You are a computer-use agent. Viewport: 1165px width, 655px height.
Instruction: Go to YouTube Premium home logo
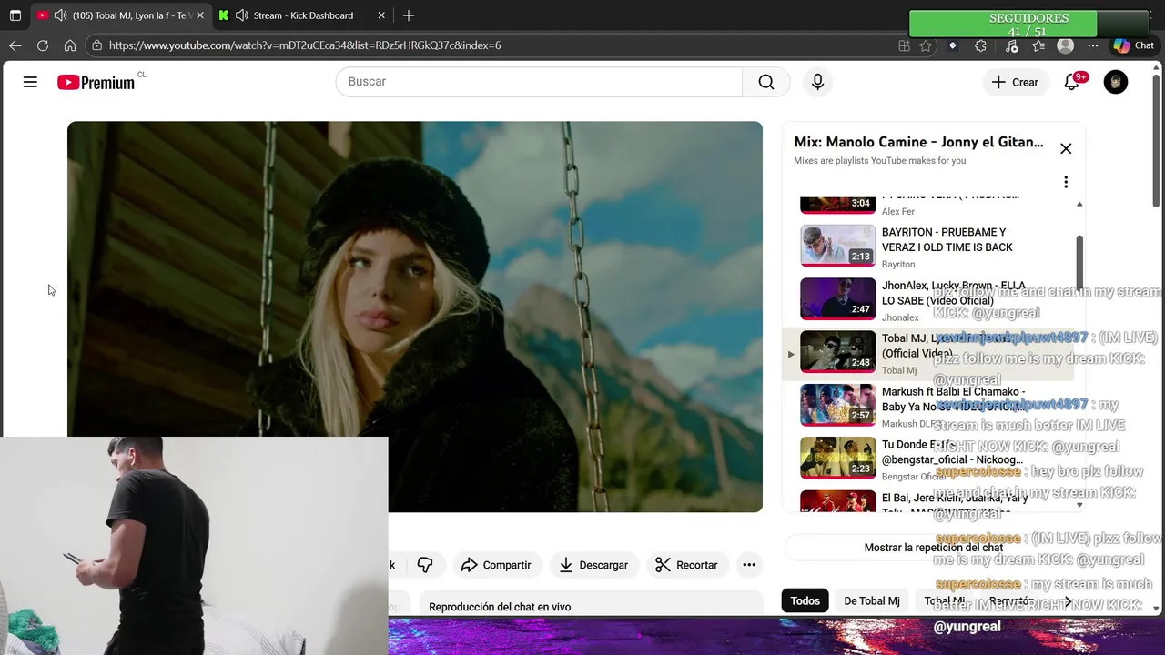click(96, 82)
